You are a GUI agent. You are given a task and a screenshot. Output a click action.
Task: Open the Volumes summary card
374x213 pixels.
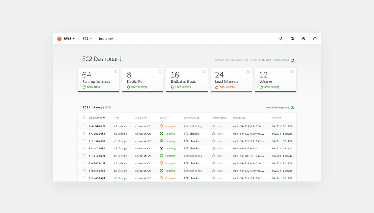(x=276, y=80)
